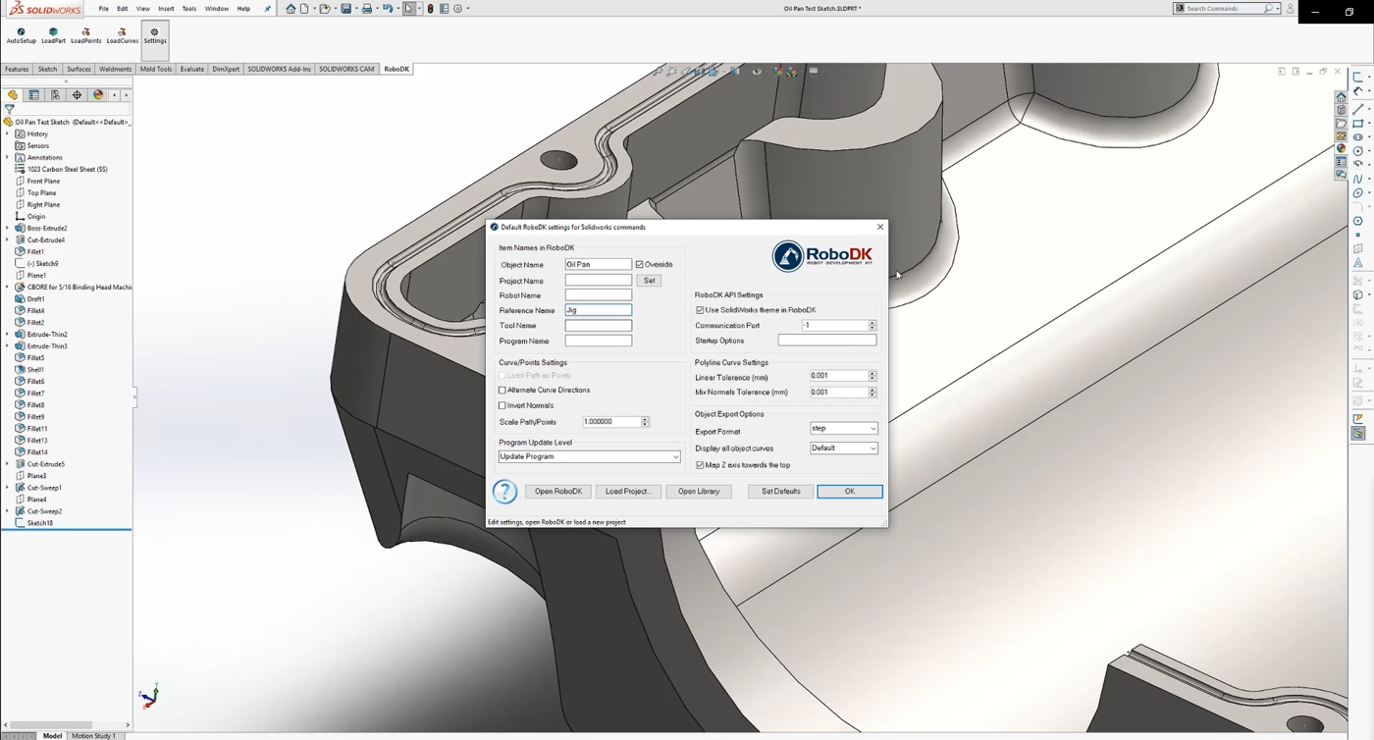Switch to the SOLIDWORKS CAM ribbon tab
Viewport: 1374px width, 740px height.
(x=346, y=69)
